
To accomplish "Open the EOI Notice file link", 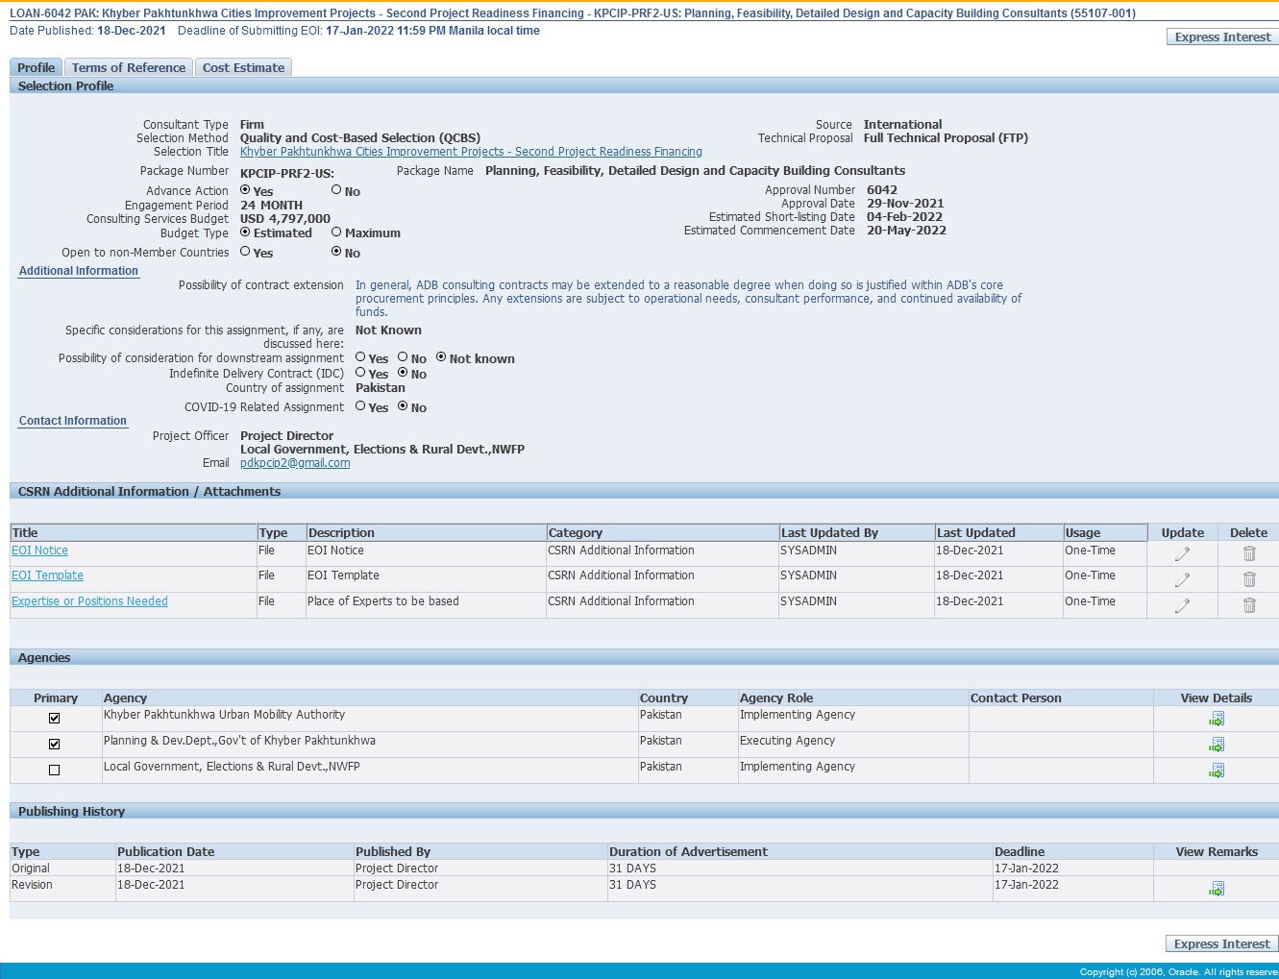I will [x=39, y=551].
